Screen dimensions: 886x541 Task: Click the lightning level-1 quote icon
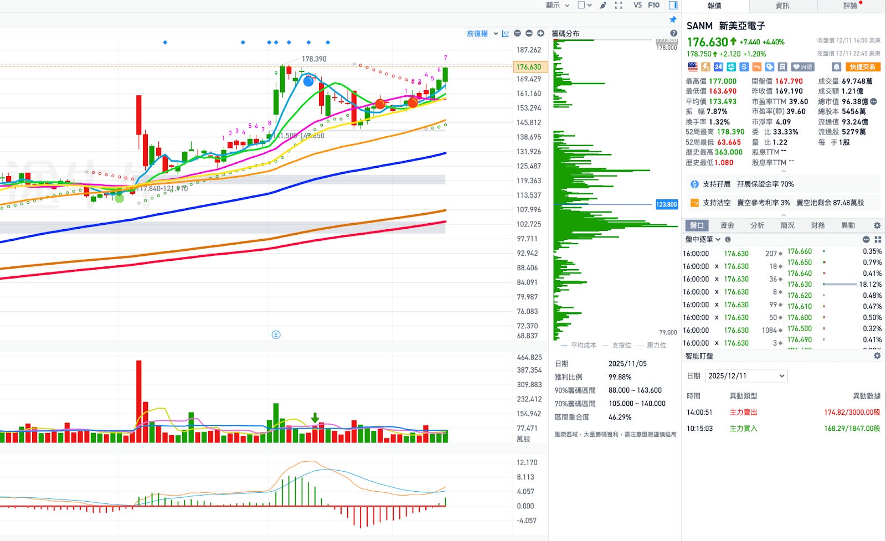pyautogui.click(x=705, y=67)
